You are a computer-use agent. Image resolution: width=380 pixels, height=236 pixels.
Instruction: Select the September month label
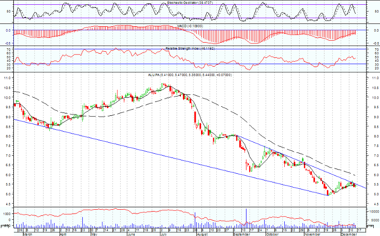pyautogui.click(x=241, y=234)
